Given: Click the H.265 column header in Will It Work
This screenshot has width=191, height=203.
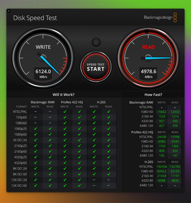Looking at the screenshot, I should pos(101,102).
